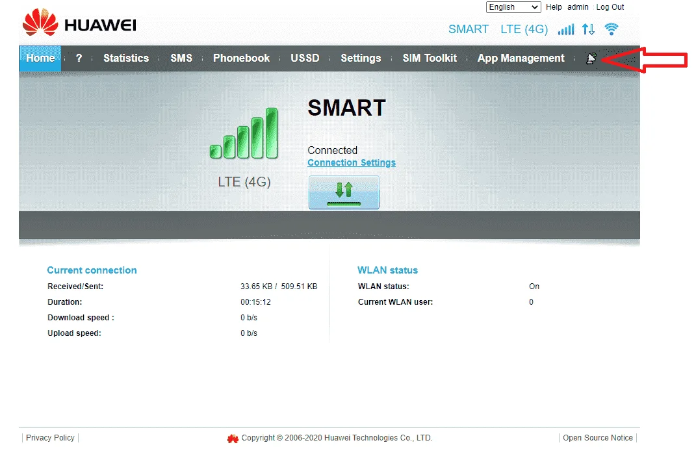Open the USSD tab

tap(305, 58)
